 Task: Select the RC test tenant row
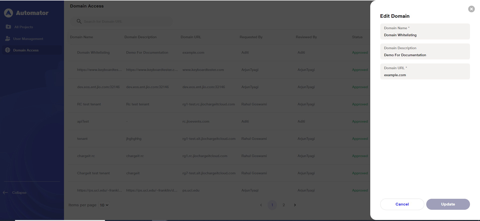coord(89,104)
